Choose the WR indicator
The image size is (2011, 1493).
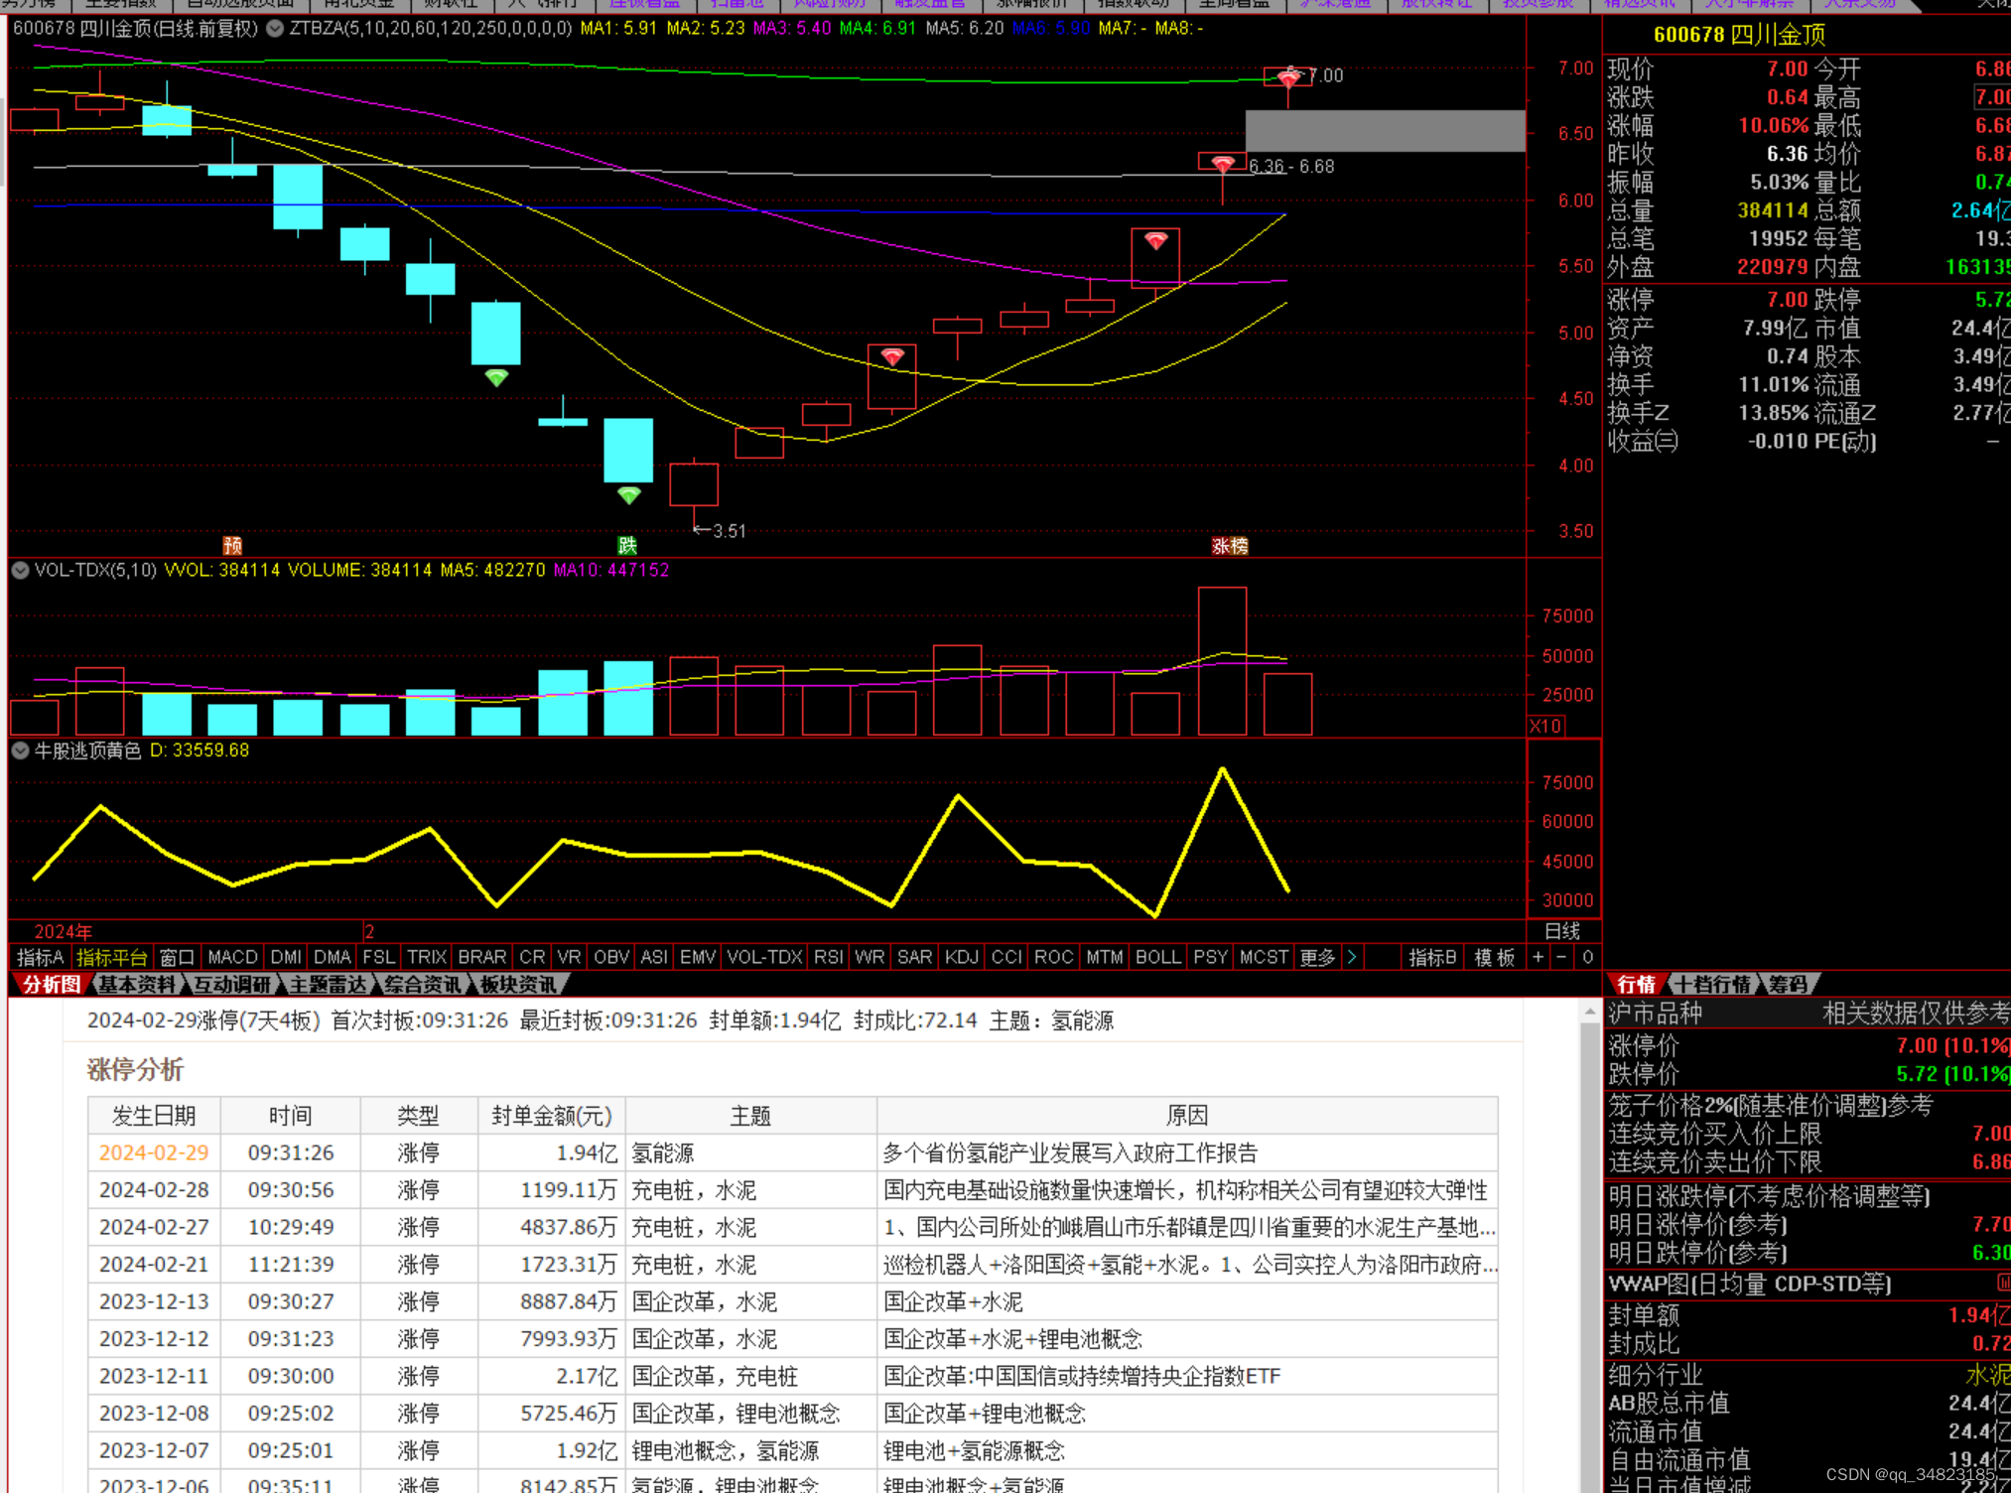tap(870, 957)
